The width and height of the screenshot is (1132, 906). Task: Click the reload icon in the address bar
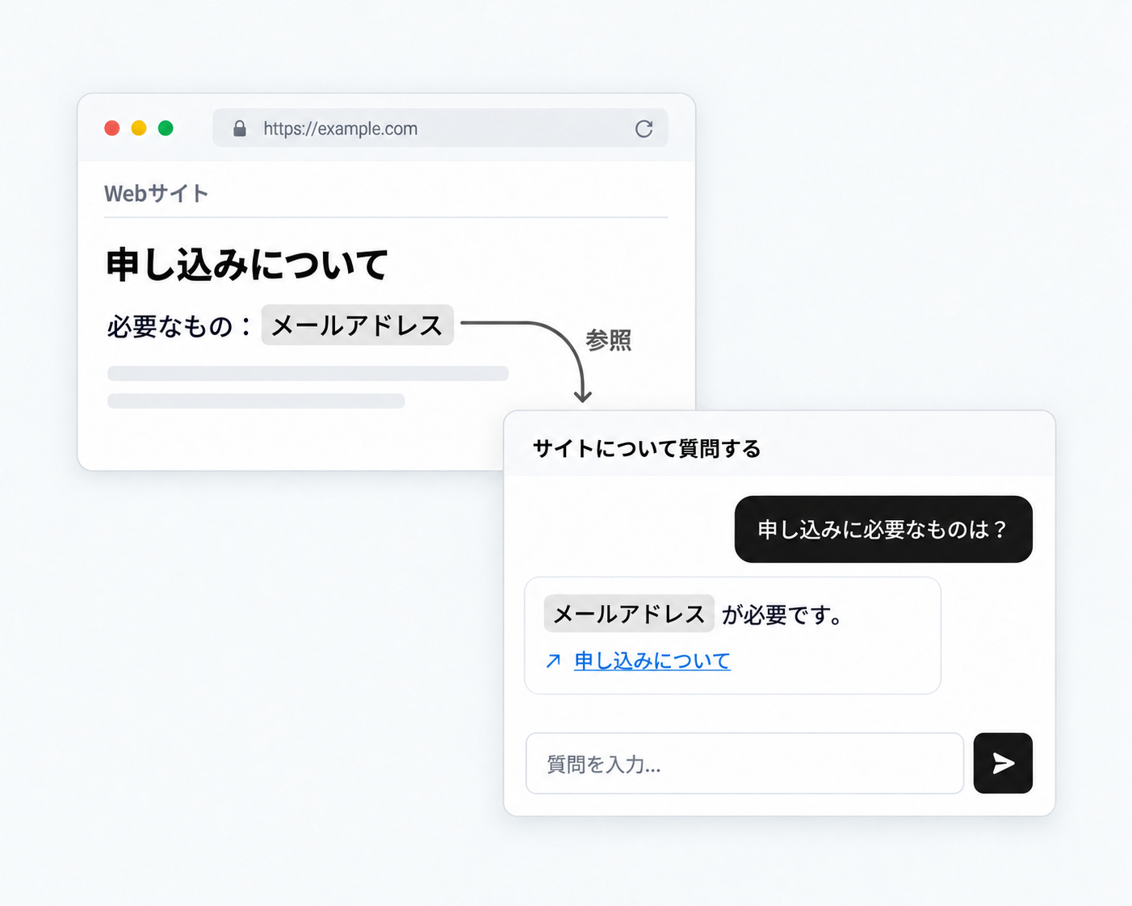coord(644,128)
